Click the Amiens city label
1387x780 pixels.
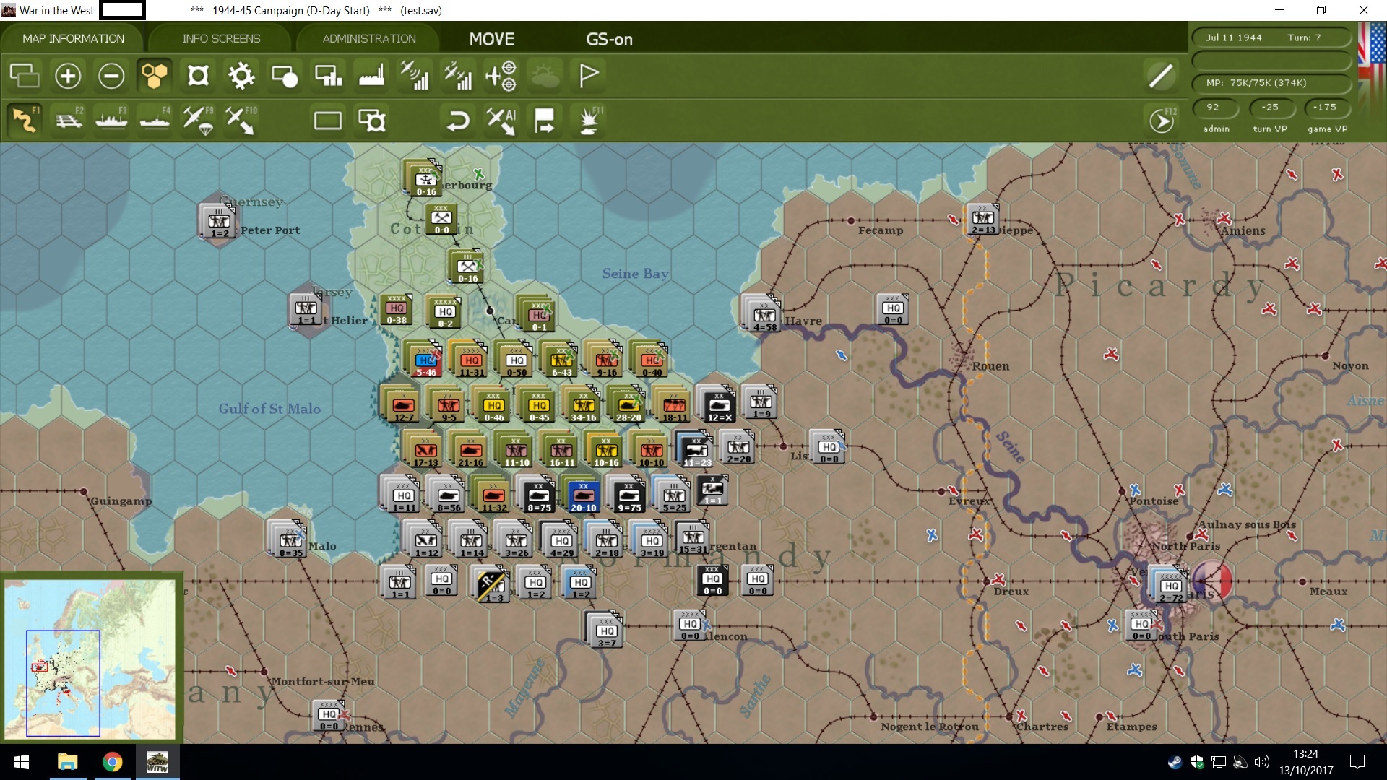pyautogui.click(x=1243, y=231)
